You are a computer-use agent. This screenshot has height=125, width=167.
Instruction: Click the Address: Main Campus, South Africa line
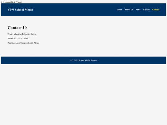23,43
